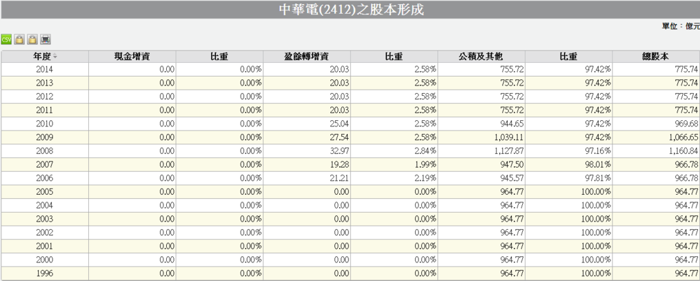This screenshot has height=281, width=700.
Task: Click the 32.97 value in the 2008 row
Action: (x=340, y=151)
